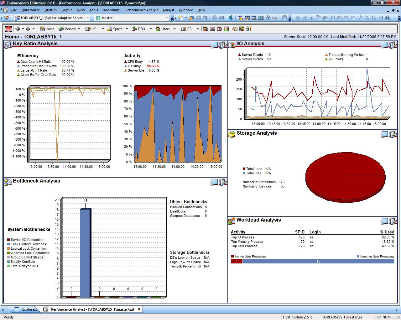Click the redo arrow icon

(x=305, y=18)
